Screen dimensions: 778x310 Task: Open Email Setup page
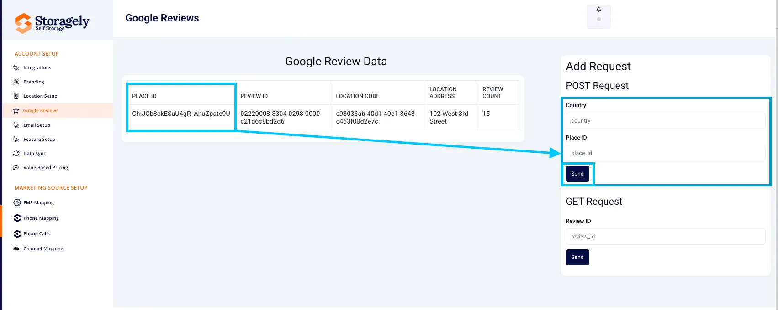click(37, 125)
